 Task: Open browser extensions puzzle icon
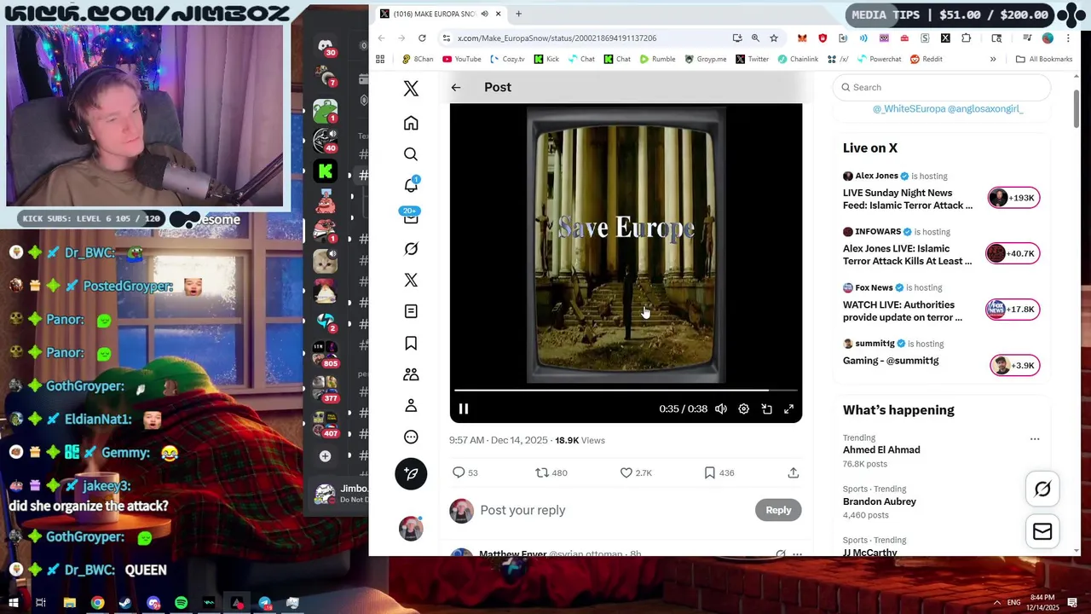pyautogui.click(x=966, y=38)
